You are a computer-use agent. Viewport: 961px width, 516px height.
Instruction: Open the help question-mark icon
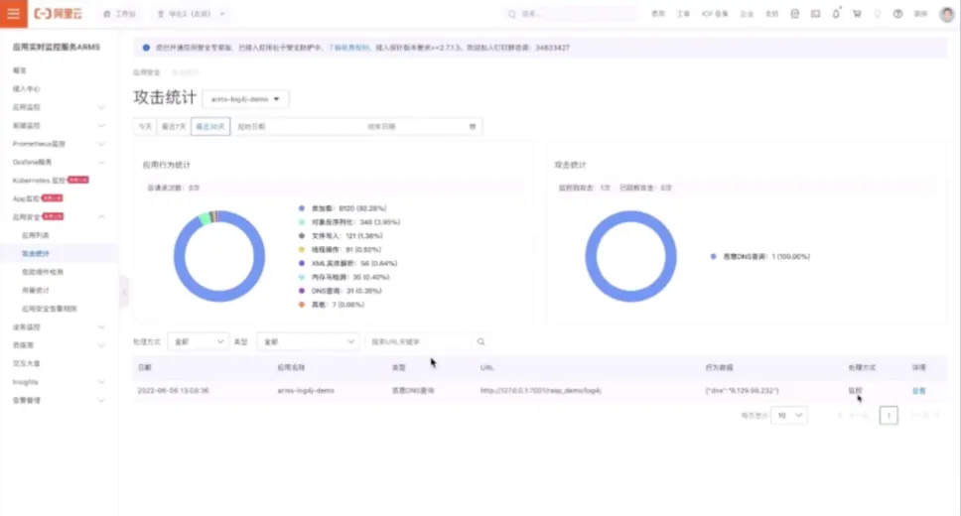click(897, 14)
